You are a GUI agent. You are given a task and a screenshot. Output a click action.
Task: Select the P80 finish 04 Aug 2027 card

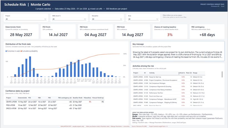pos(95,31)
